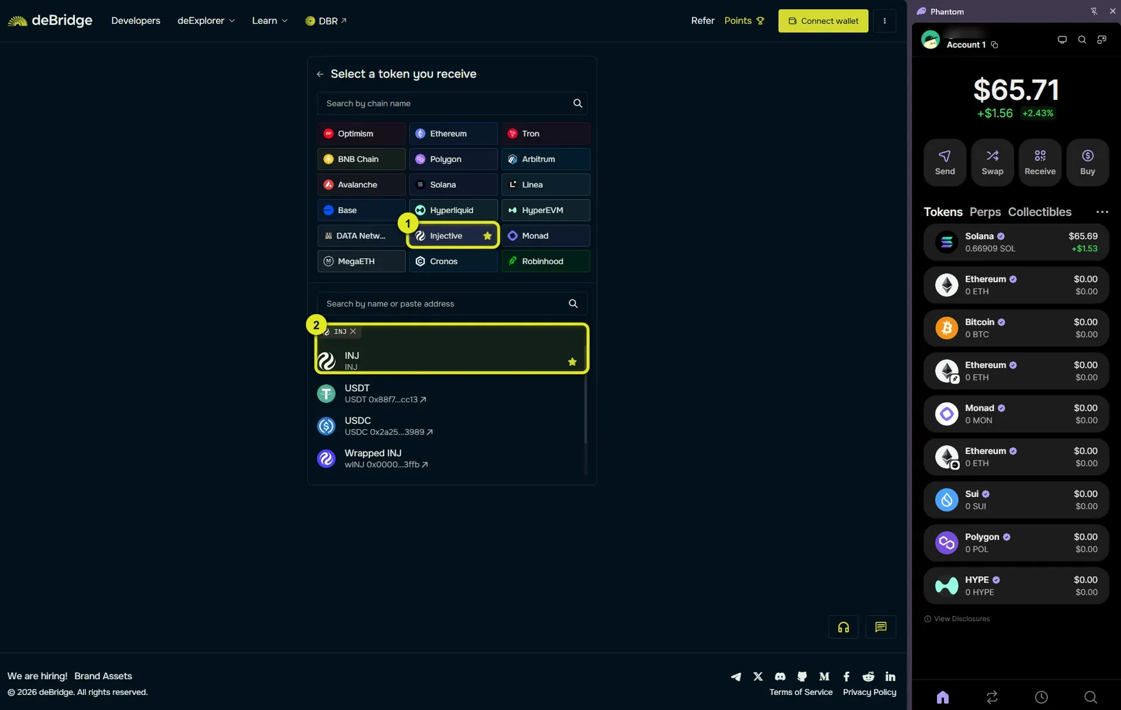Open deBridge Telegram from the footer
Viewport: 1121px width, 710px height.
pyautogui.click(x=736, y=676)
